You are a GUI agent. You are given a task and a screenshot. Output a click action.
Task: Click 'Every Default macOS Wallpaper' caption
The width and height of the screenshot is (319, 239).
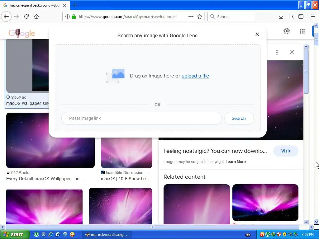point(45,179)
